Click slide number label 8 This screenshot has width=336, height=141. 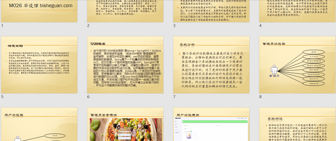click(x=260, y=97)
